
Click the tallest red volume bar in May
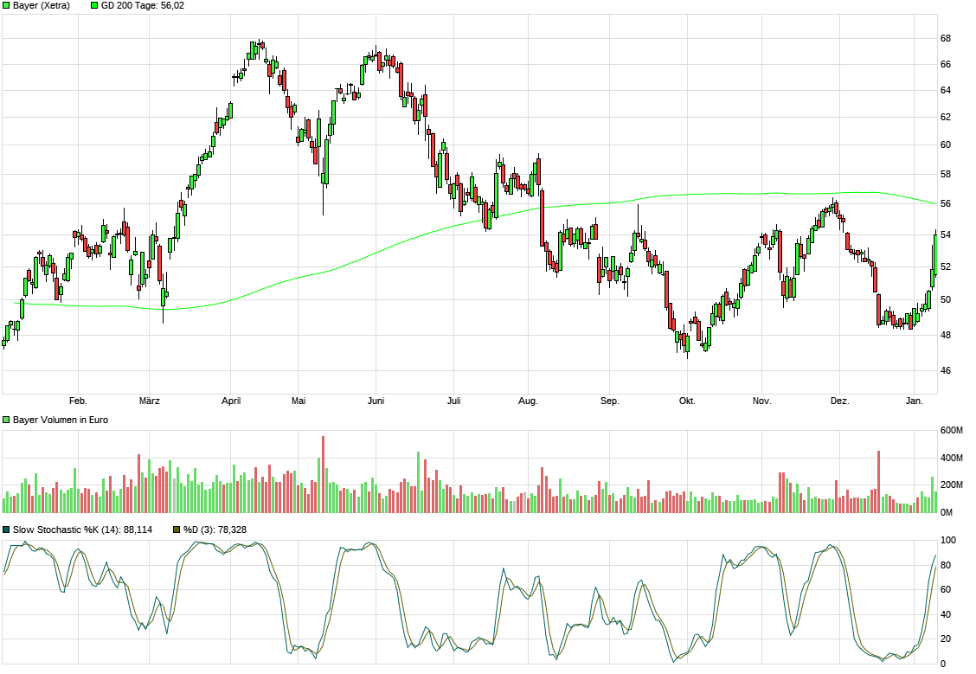323,474
